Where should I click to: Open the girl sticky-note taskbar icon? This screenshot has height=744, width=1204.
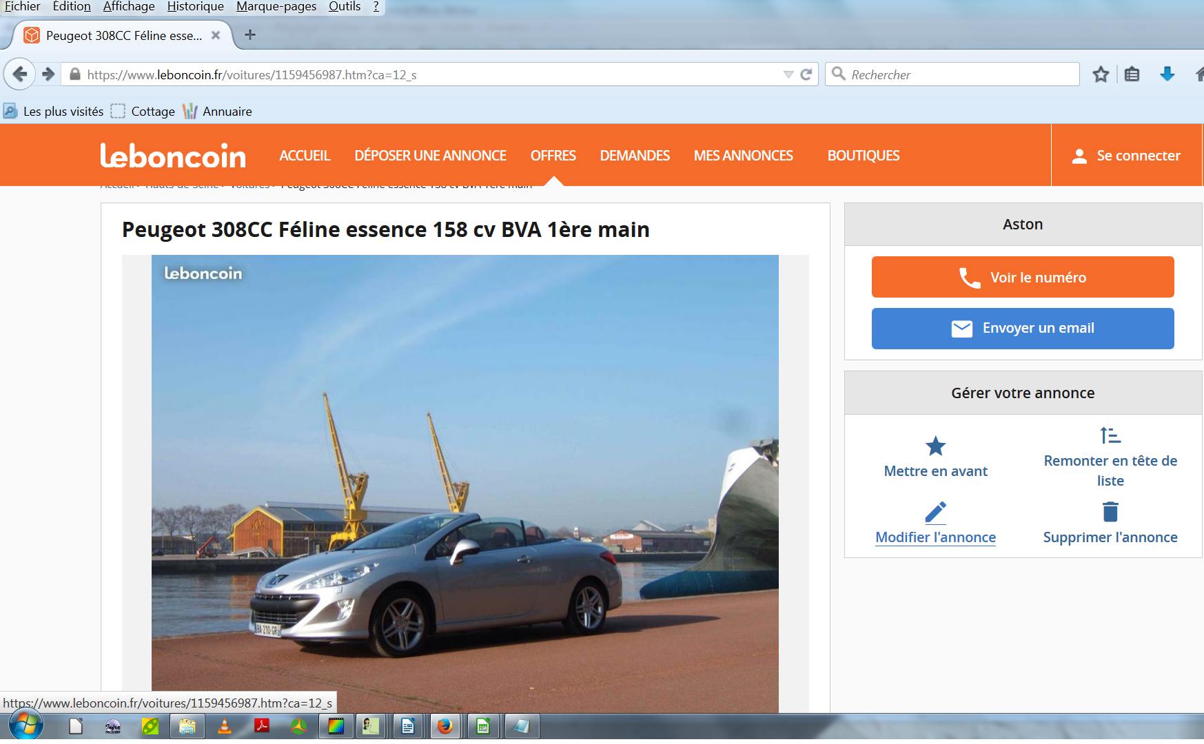click(371, 727)
